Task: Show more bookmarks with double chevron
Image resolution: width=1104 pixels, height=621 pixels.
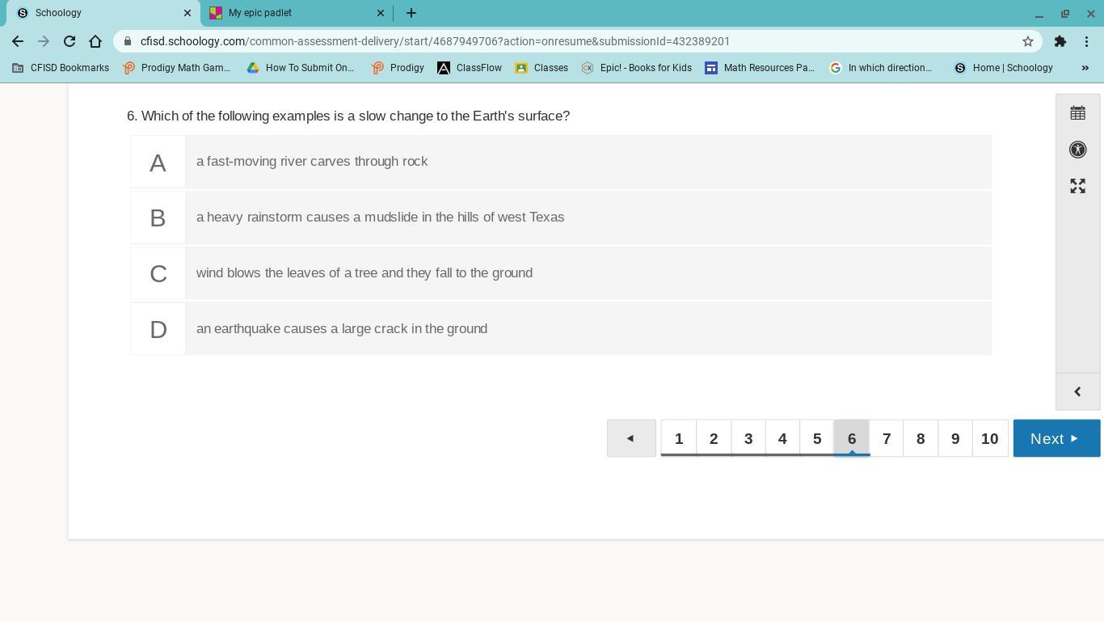Action: (1085, 68)
